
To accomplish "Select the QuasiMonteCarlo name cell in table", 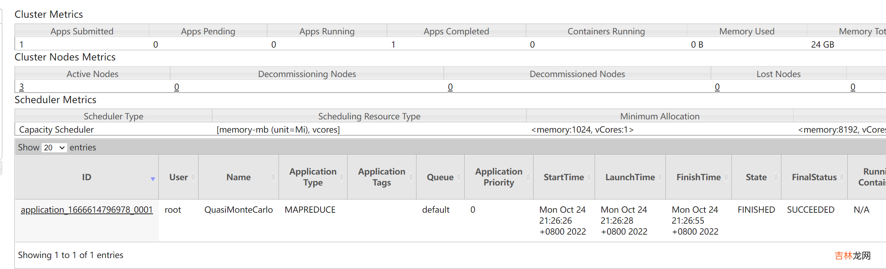I will click(238, 210).
